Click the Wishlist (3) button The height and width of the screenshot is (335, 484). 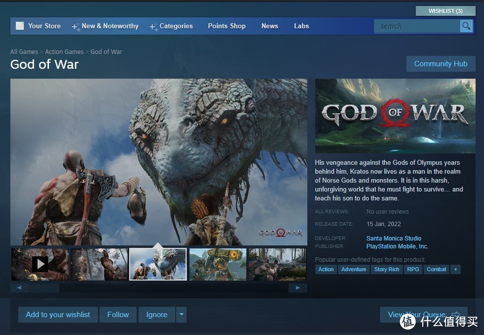pyautogui.click(x=445, y=11)
